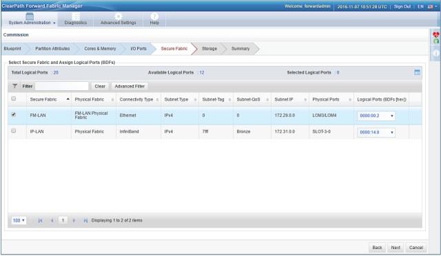Toggle the select-all header checkbox
Image resolution: width=441 pixels, height=256 pixels.
[x=14, y=98]
